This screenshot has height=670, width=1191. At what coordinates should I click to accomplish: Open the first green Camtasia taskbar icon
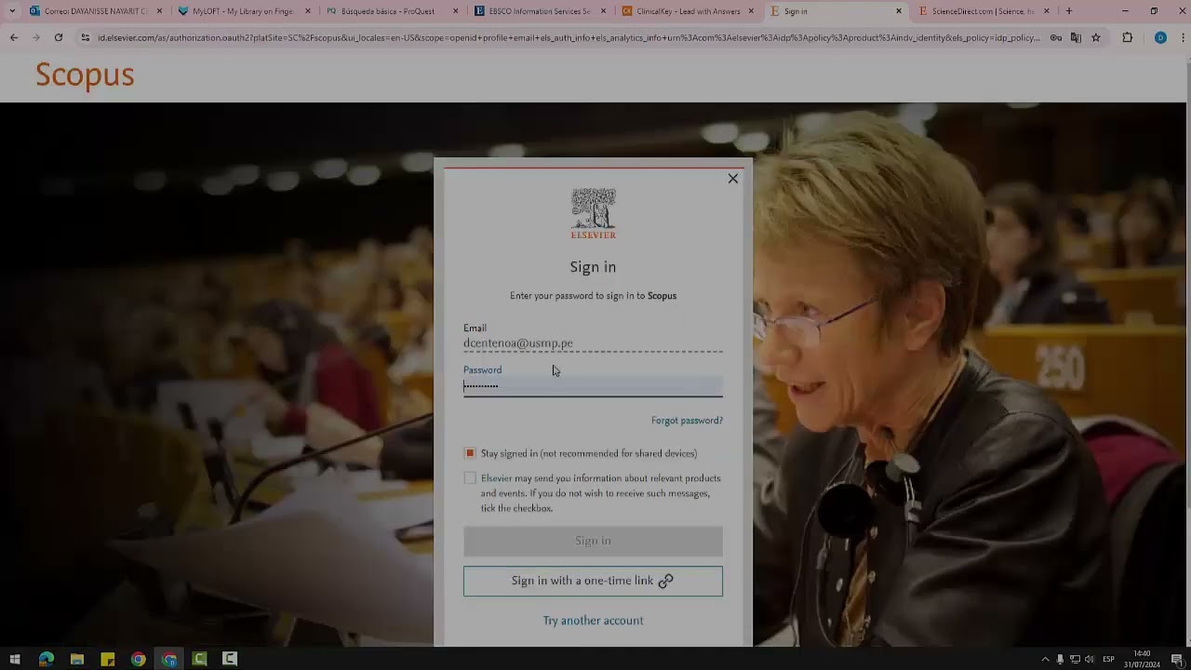pos(199,659)
